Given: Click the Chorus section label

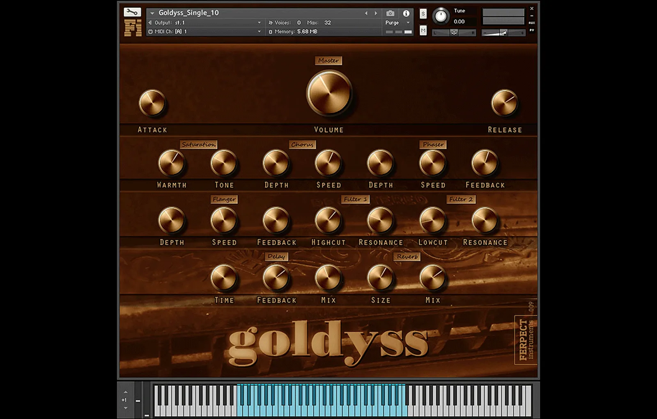Looking at the screenshot, I should coord(302,144).
